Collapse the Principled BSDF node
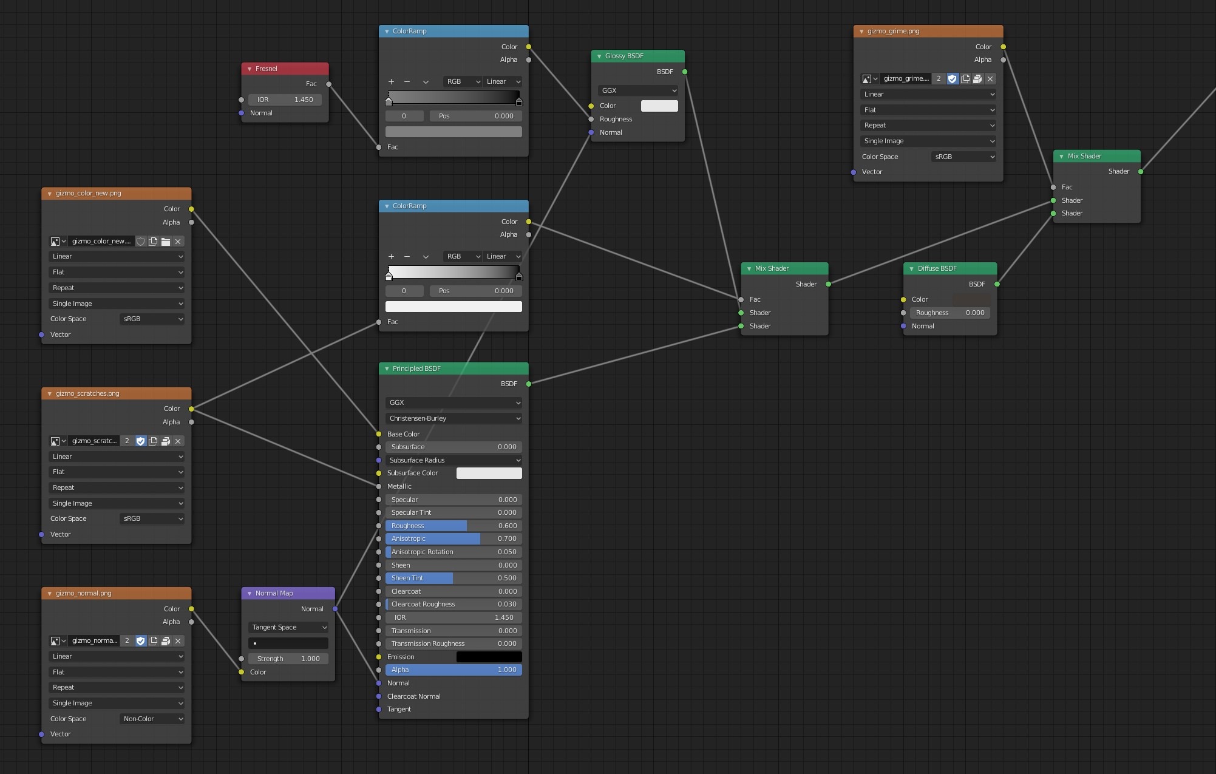Image resolution: width=1216 pixels, height=774 pixels. click(387, 368)
